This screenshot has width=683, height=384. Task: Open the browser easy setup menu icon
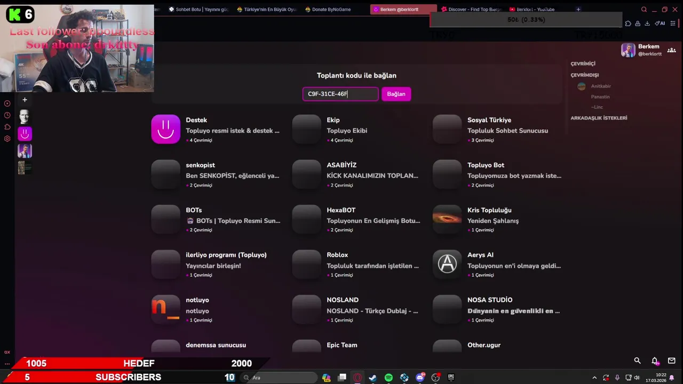(x=673, y=23)
